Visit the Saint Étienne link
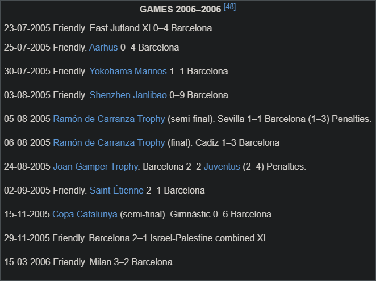376x281 pixels. (116, 190)
